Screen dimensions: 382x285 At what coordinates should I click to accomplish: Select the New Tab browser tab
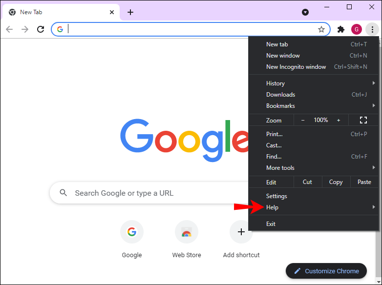[x=61, y=12]
